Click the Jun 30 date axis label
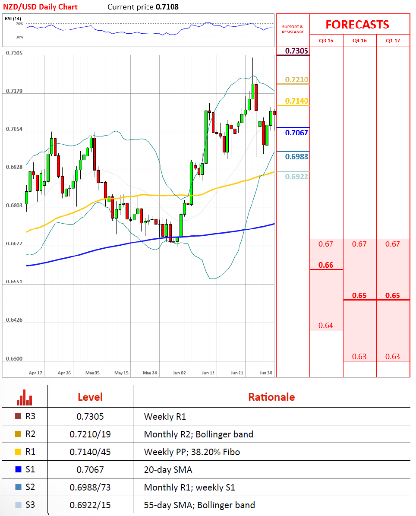This screenshot has width=416, height=516. pos(266,373)
